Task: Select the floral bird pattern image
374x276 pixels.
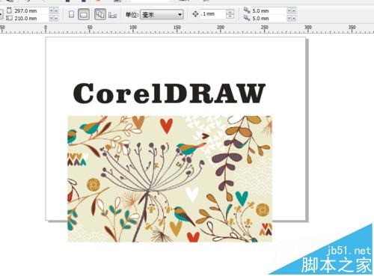Action: (170, 179)
